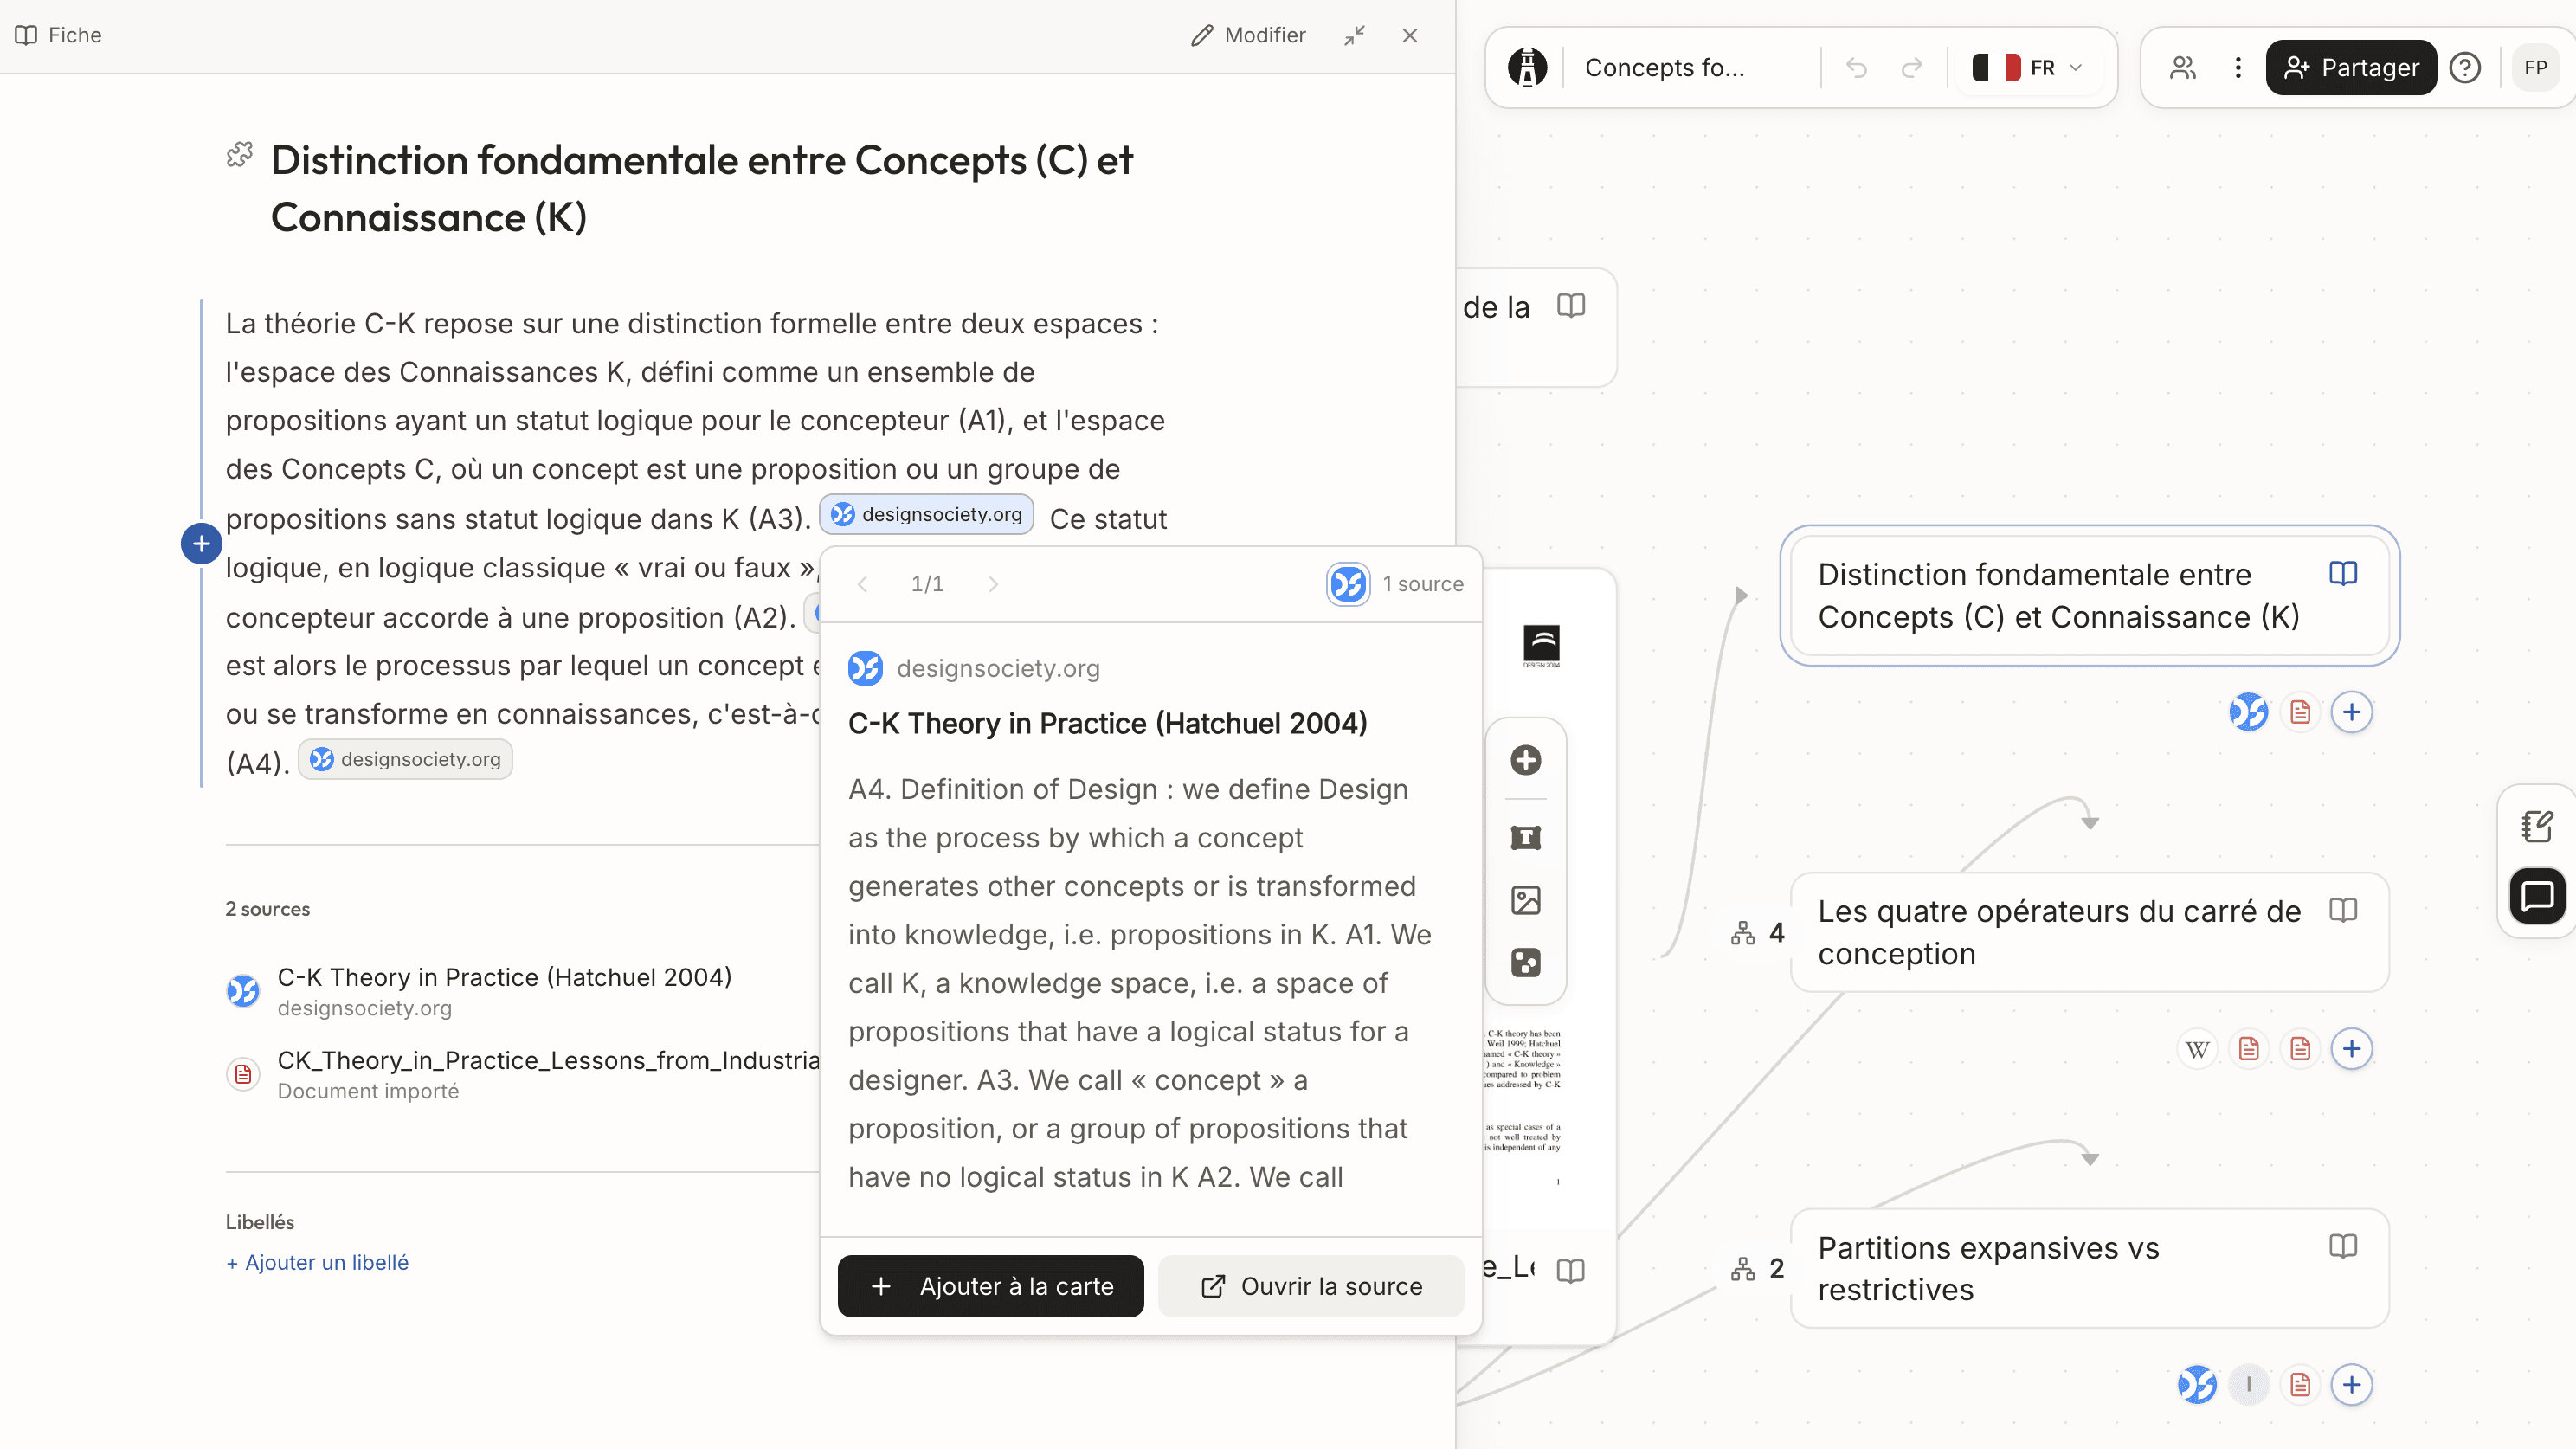Open book icon on 'Les quatre opérateurs' node

coord(2343,910)
